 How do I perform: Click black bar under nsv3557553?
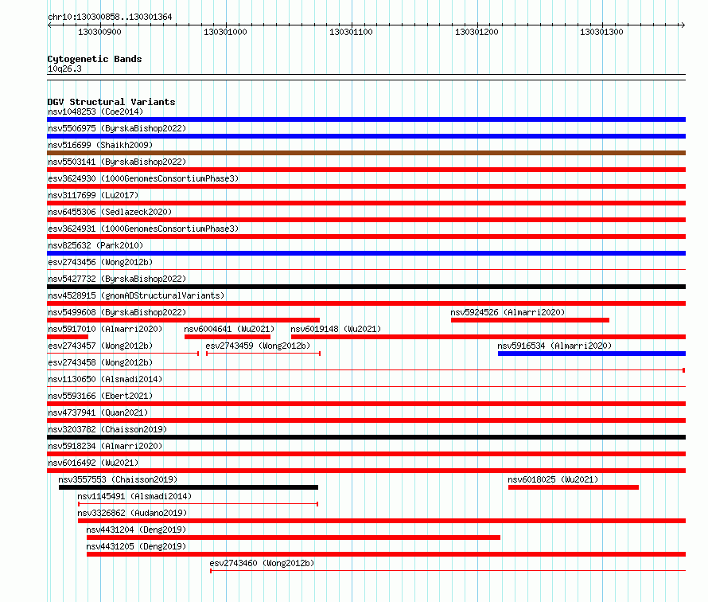(189, 487)
